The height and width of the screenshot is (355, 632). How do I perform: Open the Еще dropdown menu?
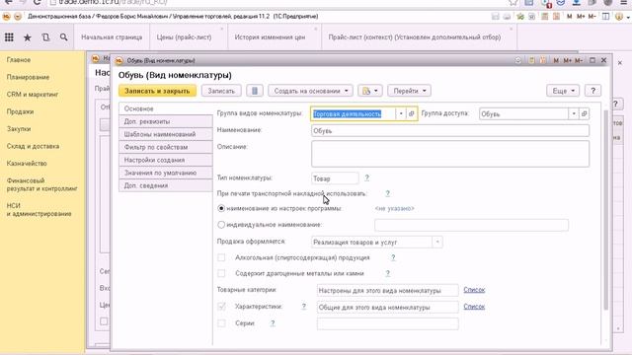coord(563,91)
